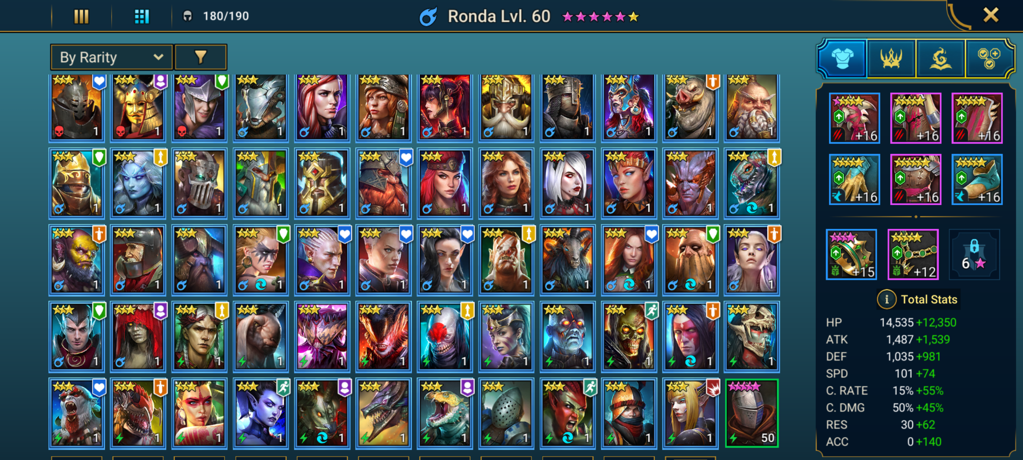Select the white-haired pale woman champion
1023x460 pixels.
pos(568,183)
